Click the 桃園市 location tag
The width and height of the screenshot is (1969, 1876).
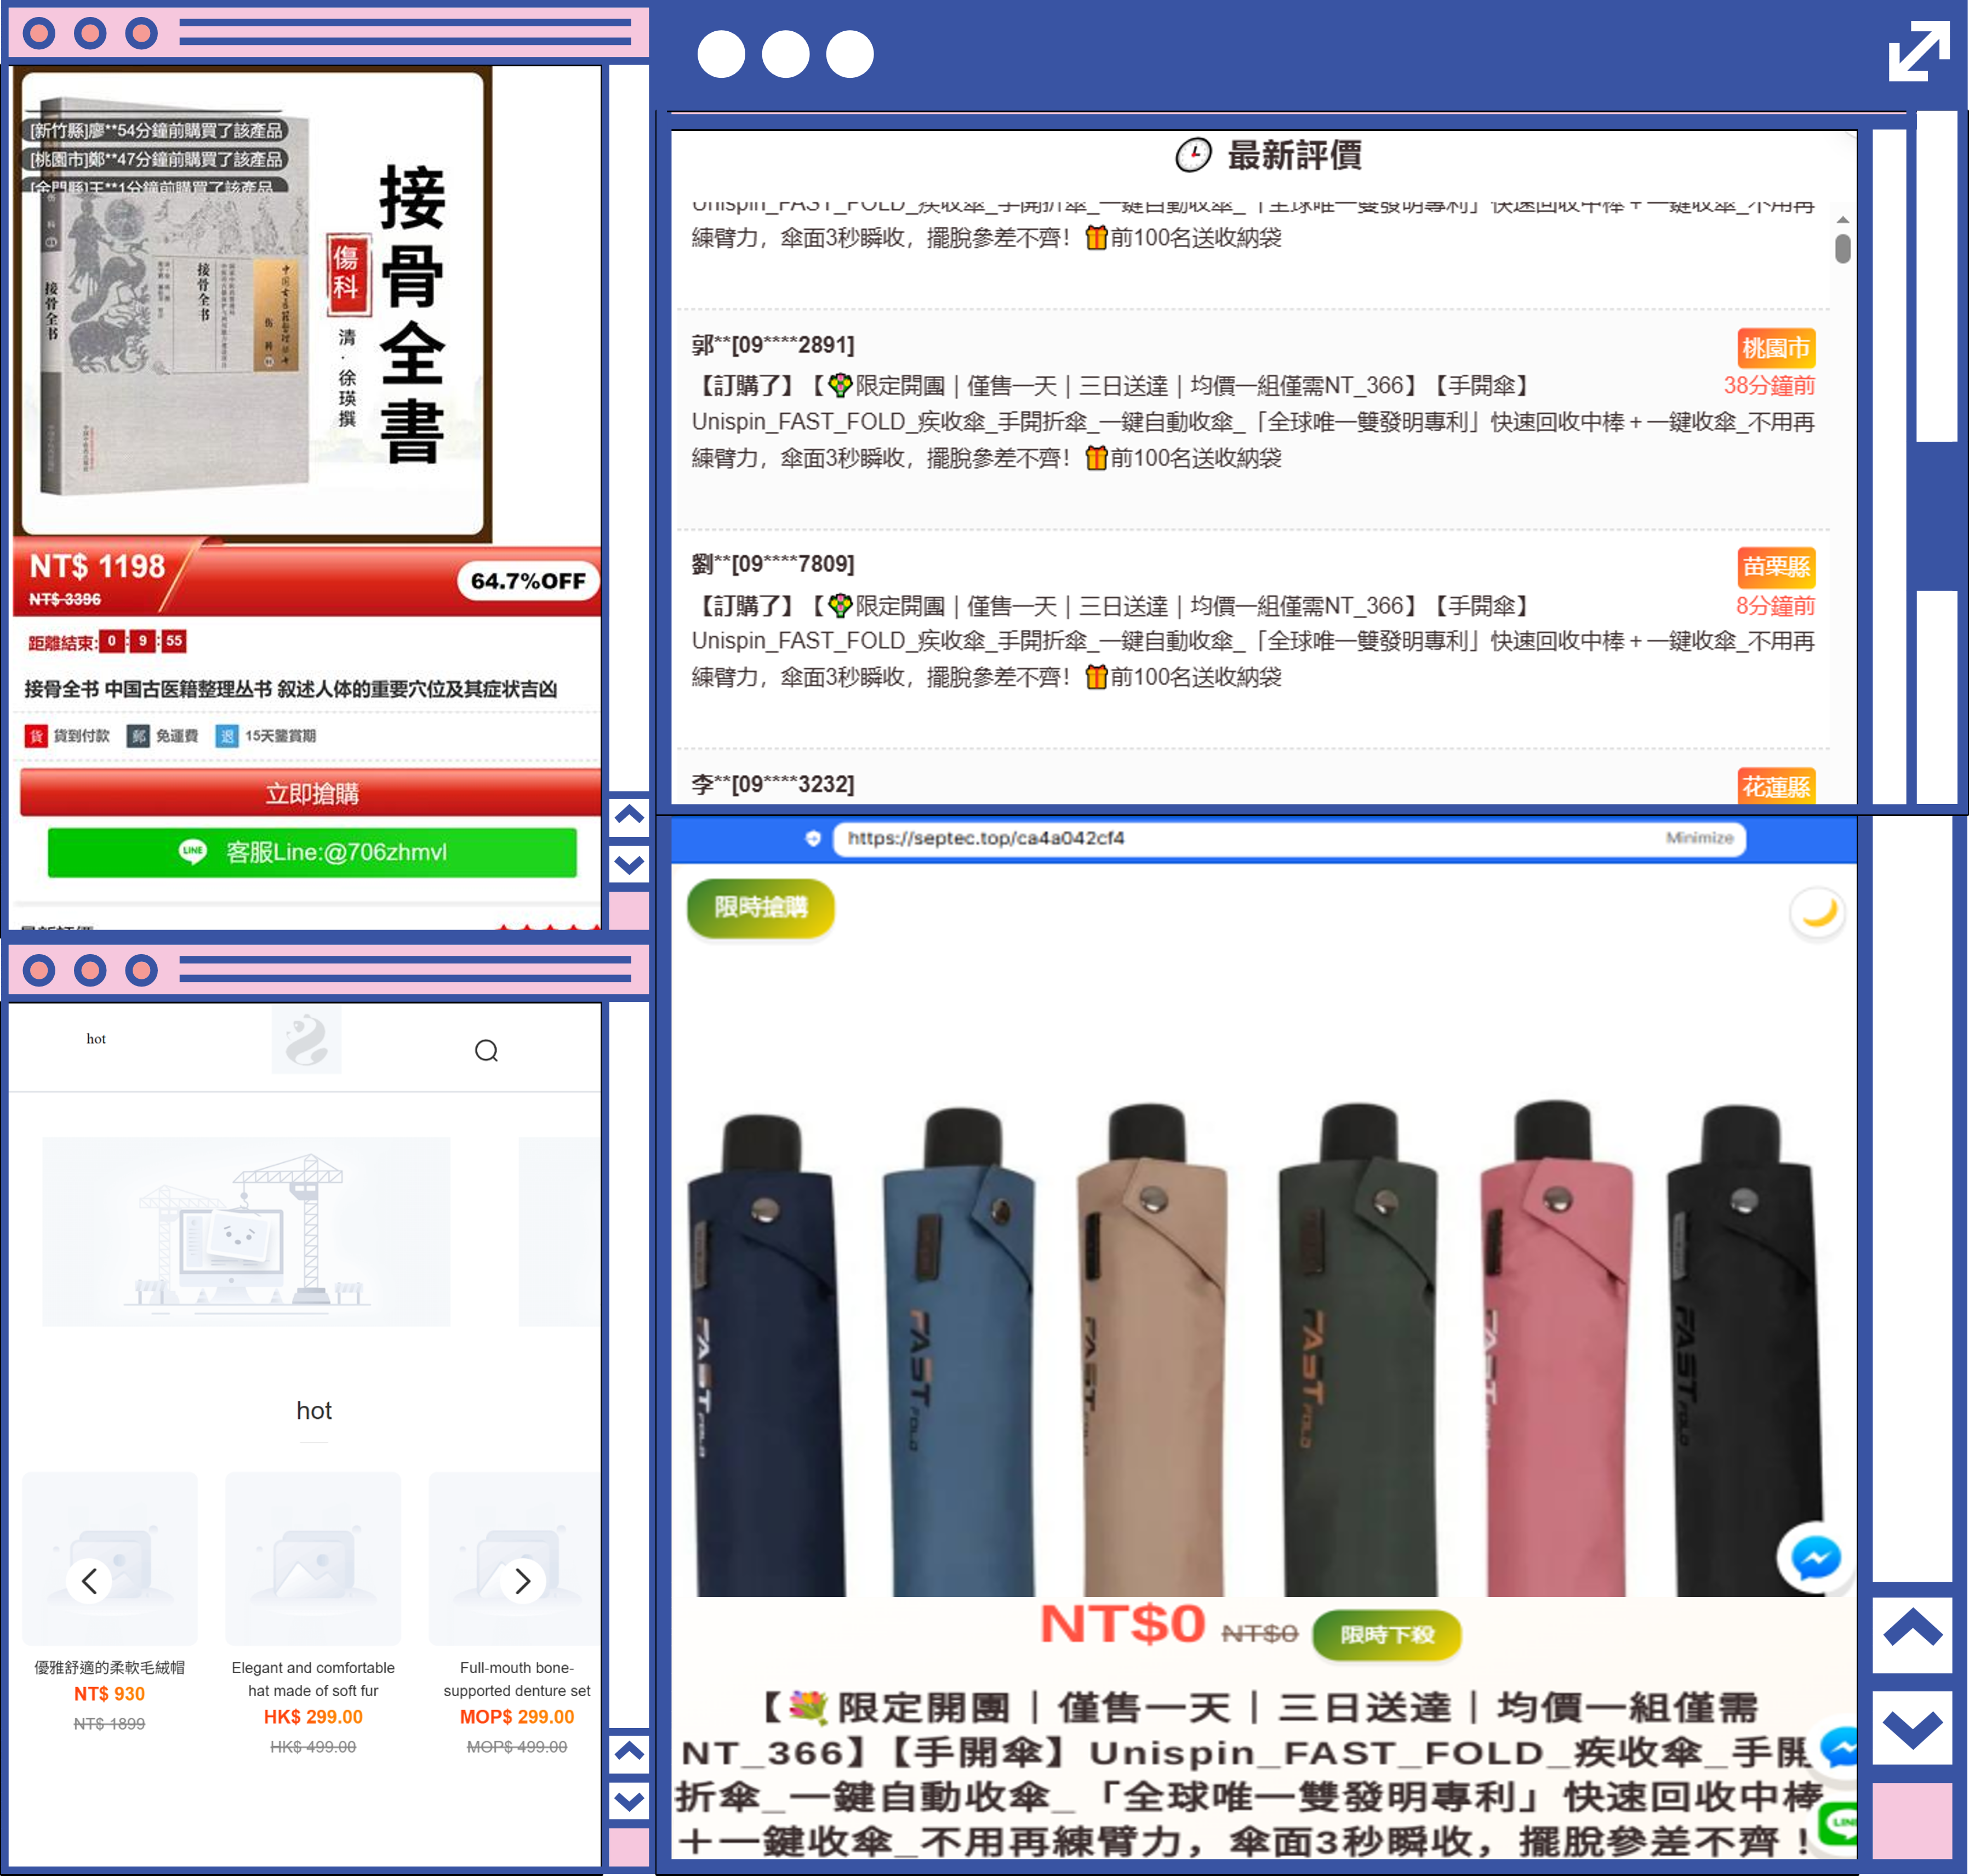click(x=1776, y=348)
